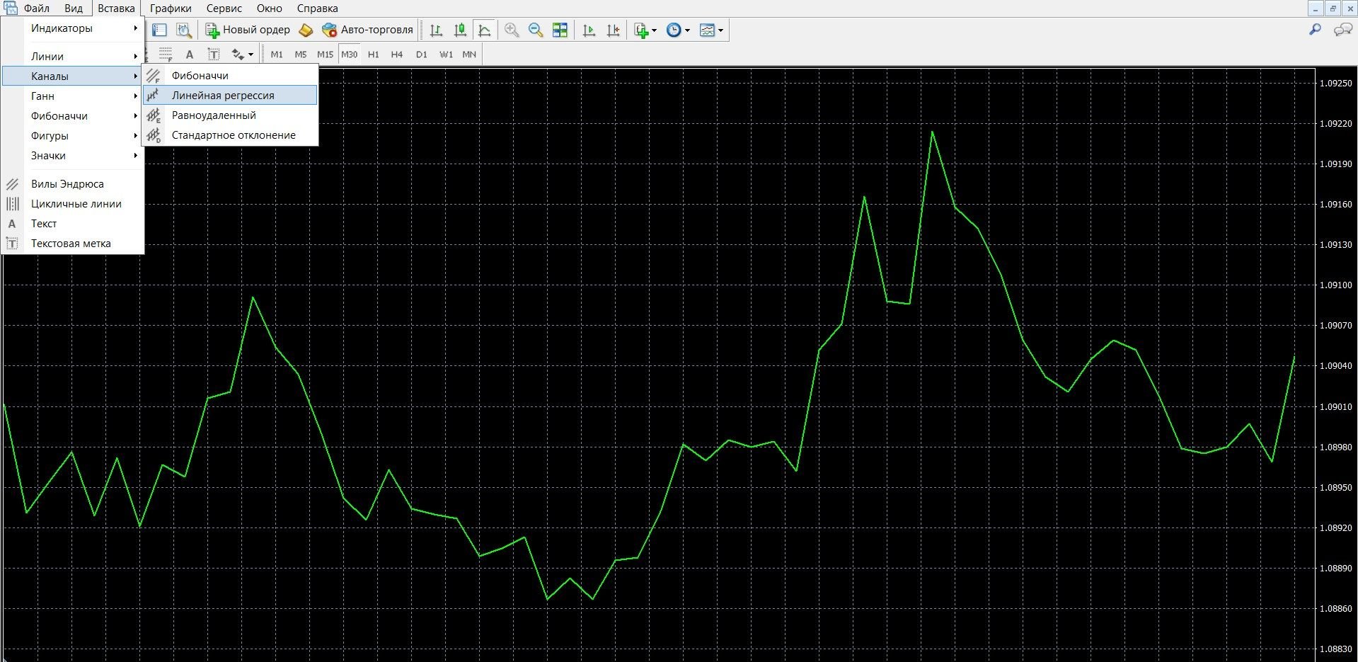Select the text label 'T' toolbar icon
1358x662 pixels.
[213, 55]
